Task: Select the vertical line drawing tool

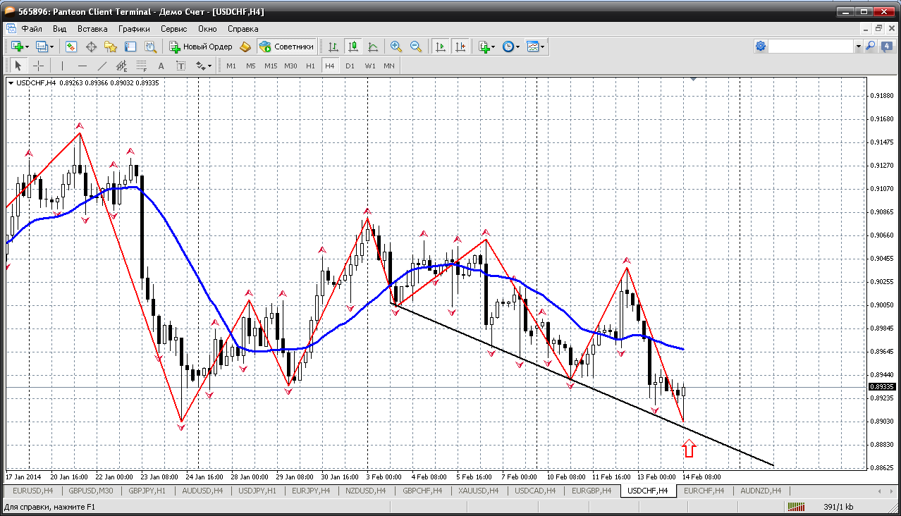Action: [x=62, y=66]
